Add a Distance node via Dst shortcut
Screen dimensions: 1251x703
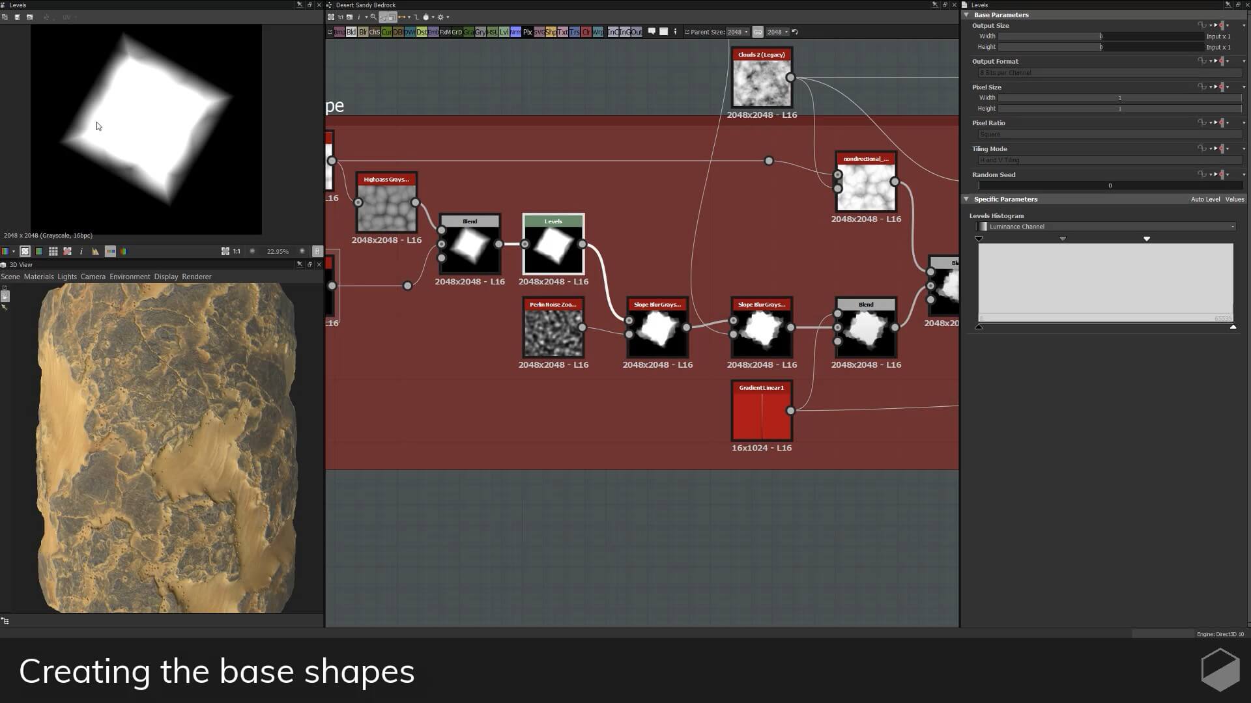point(422,32)
